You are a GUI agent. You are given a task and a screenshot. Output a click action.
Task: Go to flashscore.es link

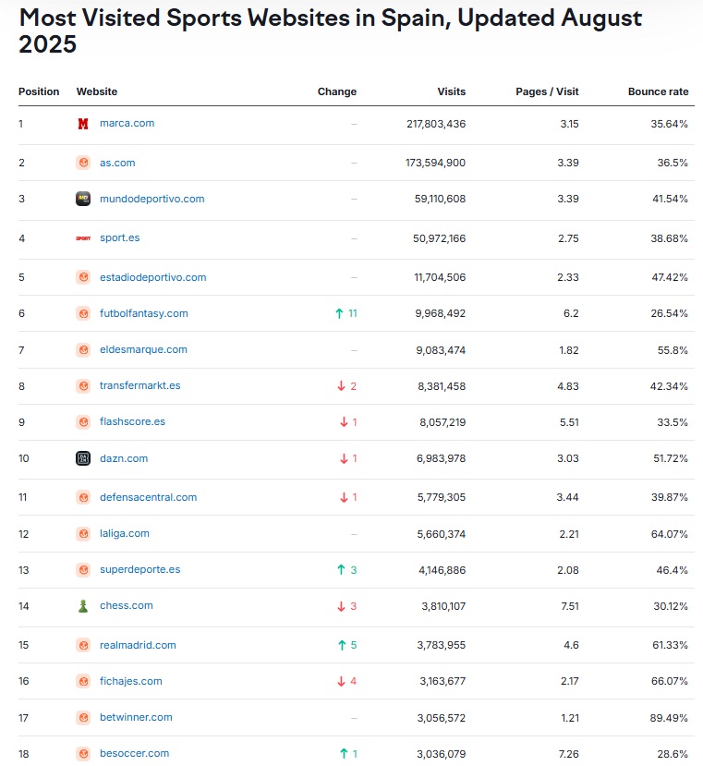(132, 421)
